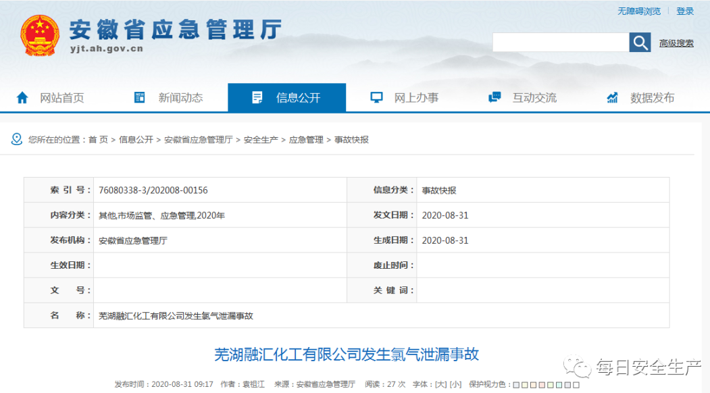Open the 高级搜索 advanced search link

pos(676,43)
